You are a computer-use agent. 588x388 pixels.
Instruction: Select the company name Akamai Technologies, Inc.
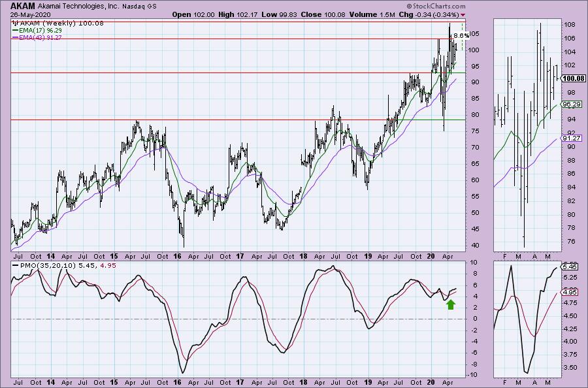(x=78, y=7)
